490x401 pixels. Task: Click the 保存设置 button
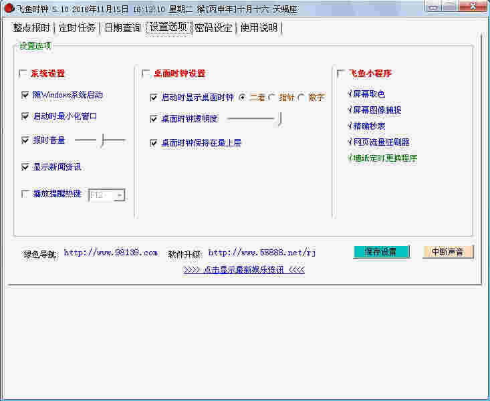(381, 252)
